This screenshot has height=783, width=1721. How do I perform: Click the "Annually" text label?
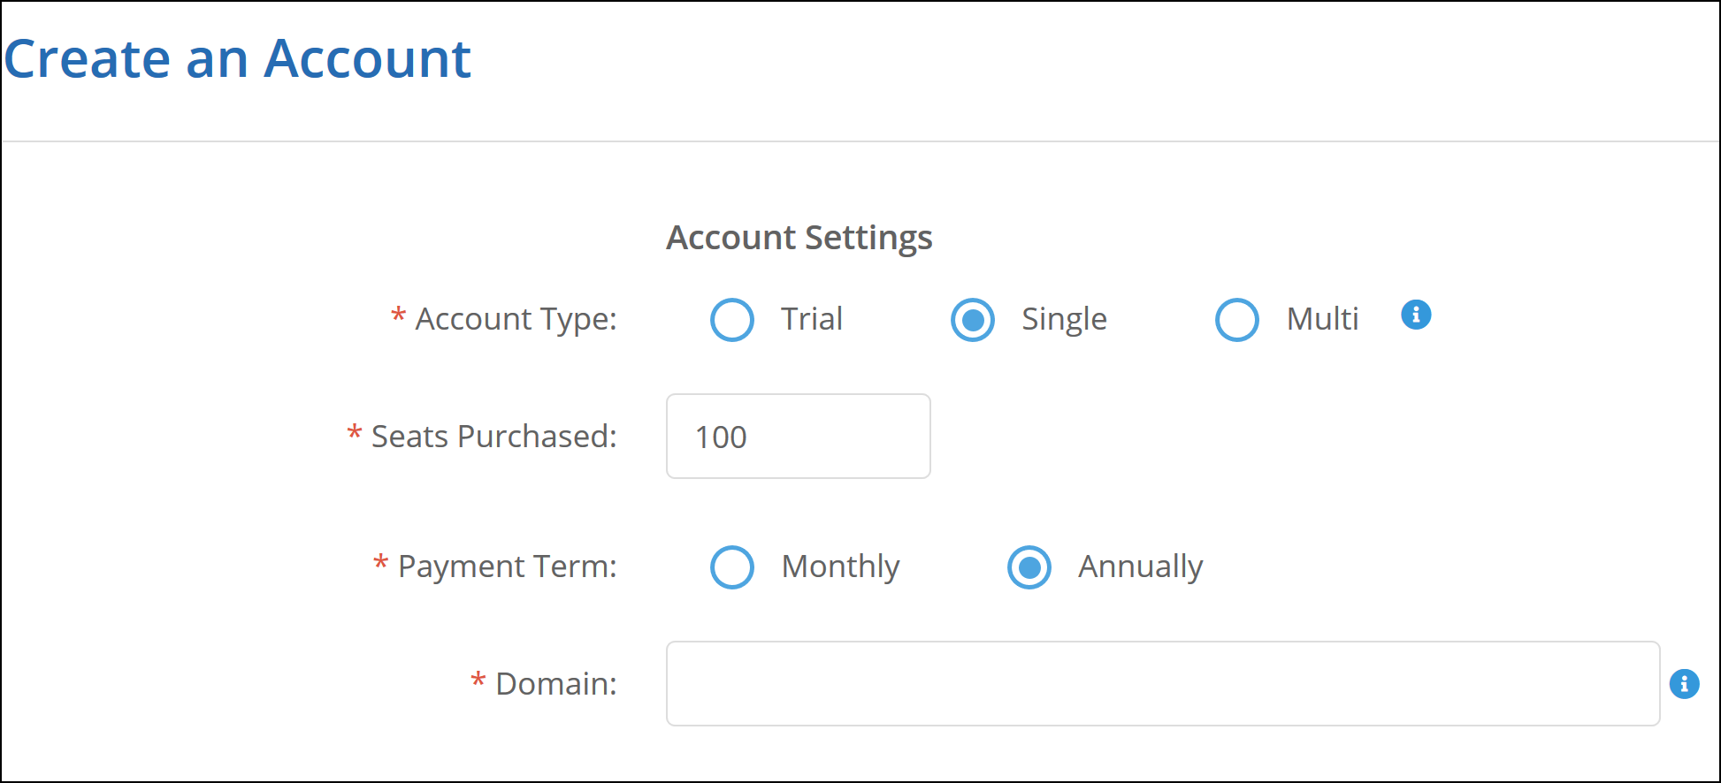tap(1140, 566)
